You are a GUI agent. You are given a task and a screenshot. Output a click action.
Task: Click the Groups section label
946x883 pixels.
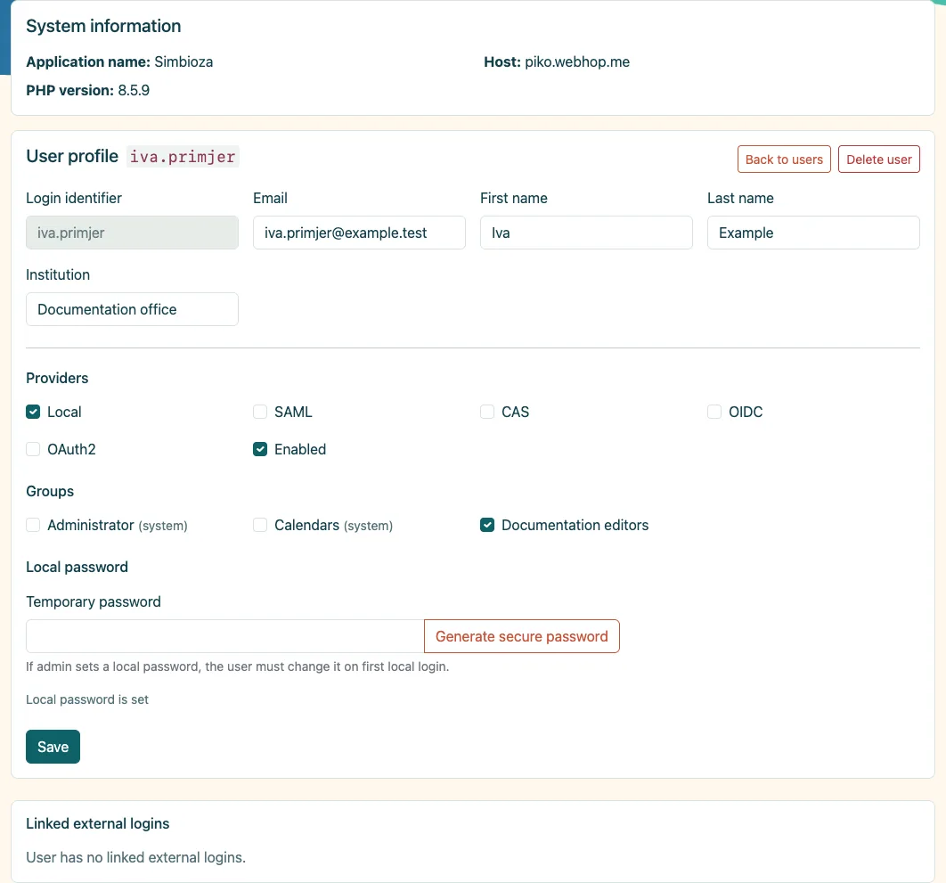coord(50,491)
